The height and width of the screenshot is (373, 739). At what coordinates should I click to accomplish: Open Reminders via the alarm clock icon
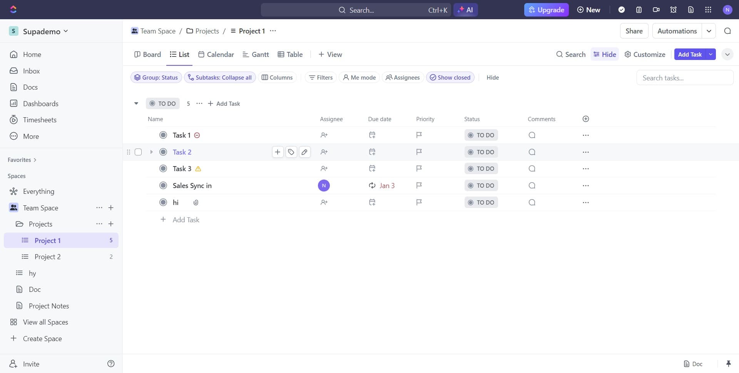pos(673,10)
